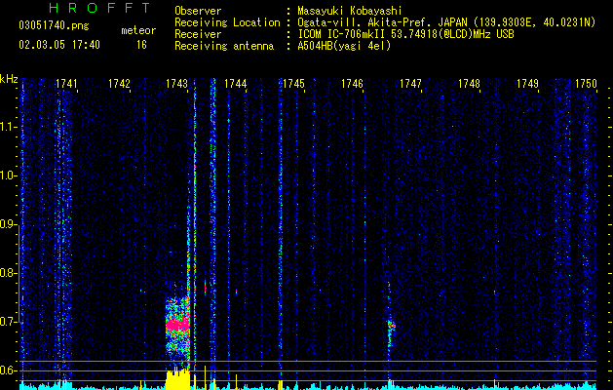Click the 0.7 kHz axis label
Screen dimensions: 613x390
click(x=8, y=322)
